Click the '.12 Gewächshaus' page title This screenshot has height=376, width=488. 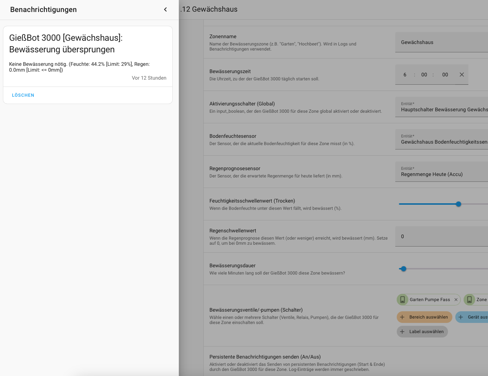click(209, 9)
